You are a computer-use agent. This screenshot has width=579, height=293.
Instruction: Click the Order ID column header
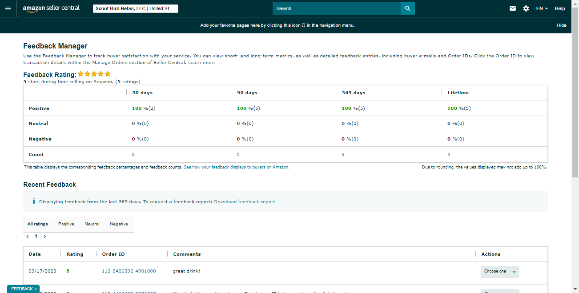tap(113, 254)
